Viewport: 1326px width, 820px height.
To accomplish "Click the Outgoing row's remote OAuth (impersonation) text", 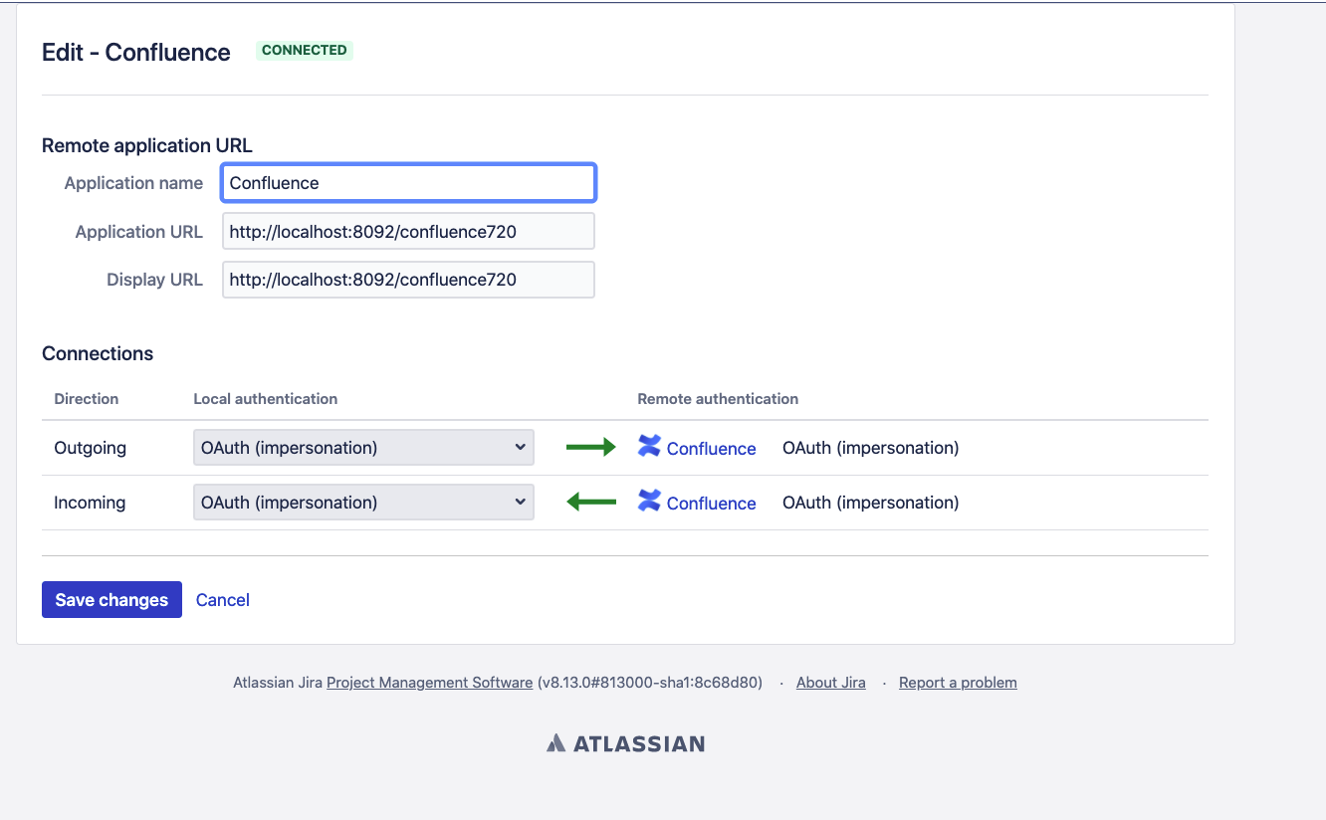I will (x=871, y=448).
